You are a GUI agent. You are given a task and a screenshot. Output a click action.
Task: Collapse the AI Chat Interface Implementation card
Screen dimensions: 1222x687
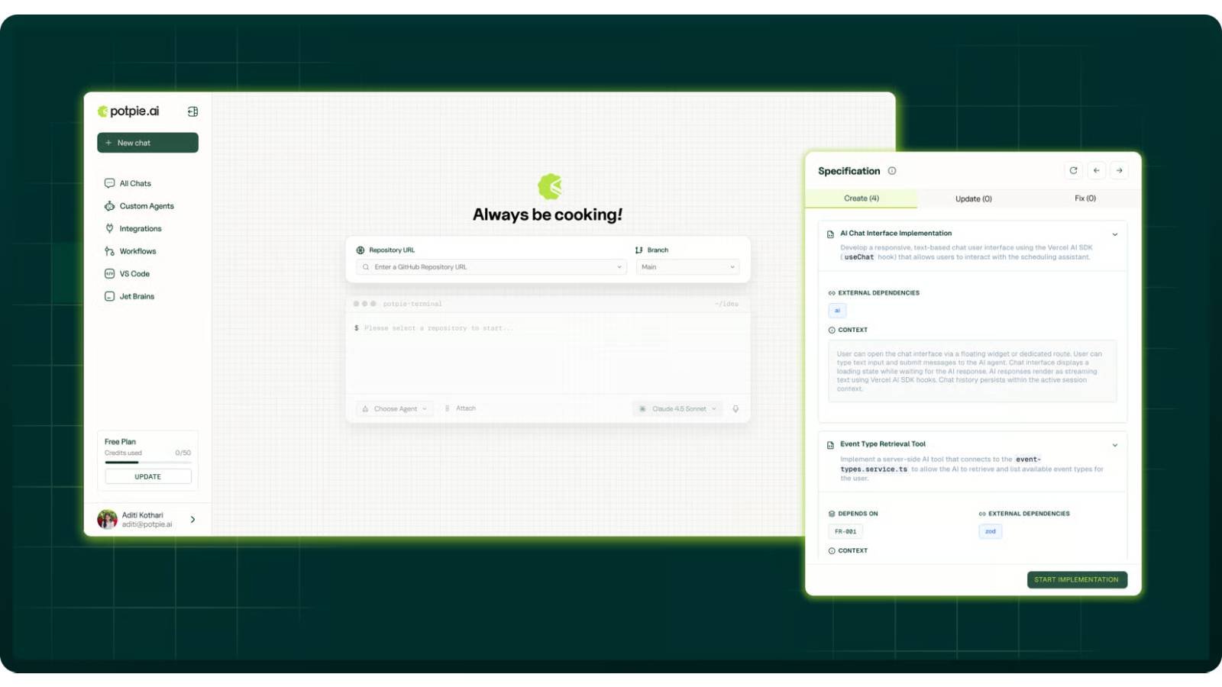pyautogui.click(x=1115, y=234)
